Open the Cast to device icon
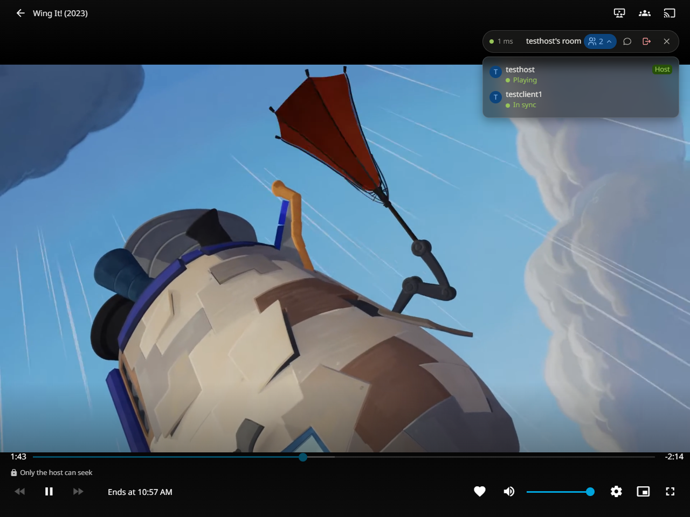Image resolution: width=690 pixels, height=517 pixels. (x=670, y=13)
